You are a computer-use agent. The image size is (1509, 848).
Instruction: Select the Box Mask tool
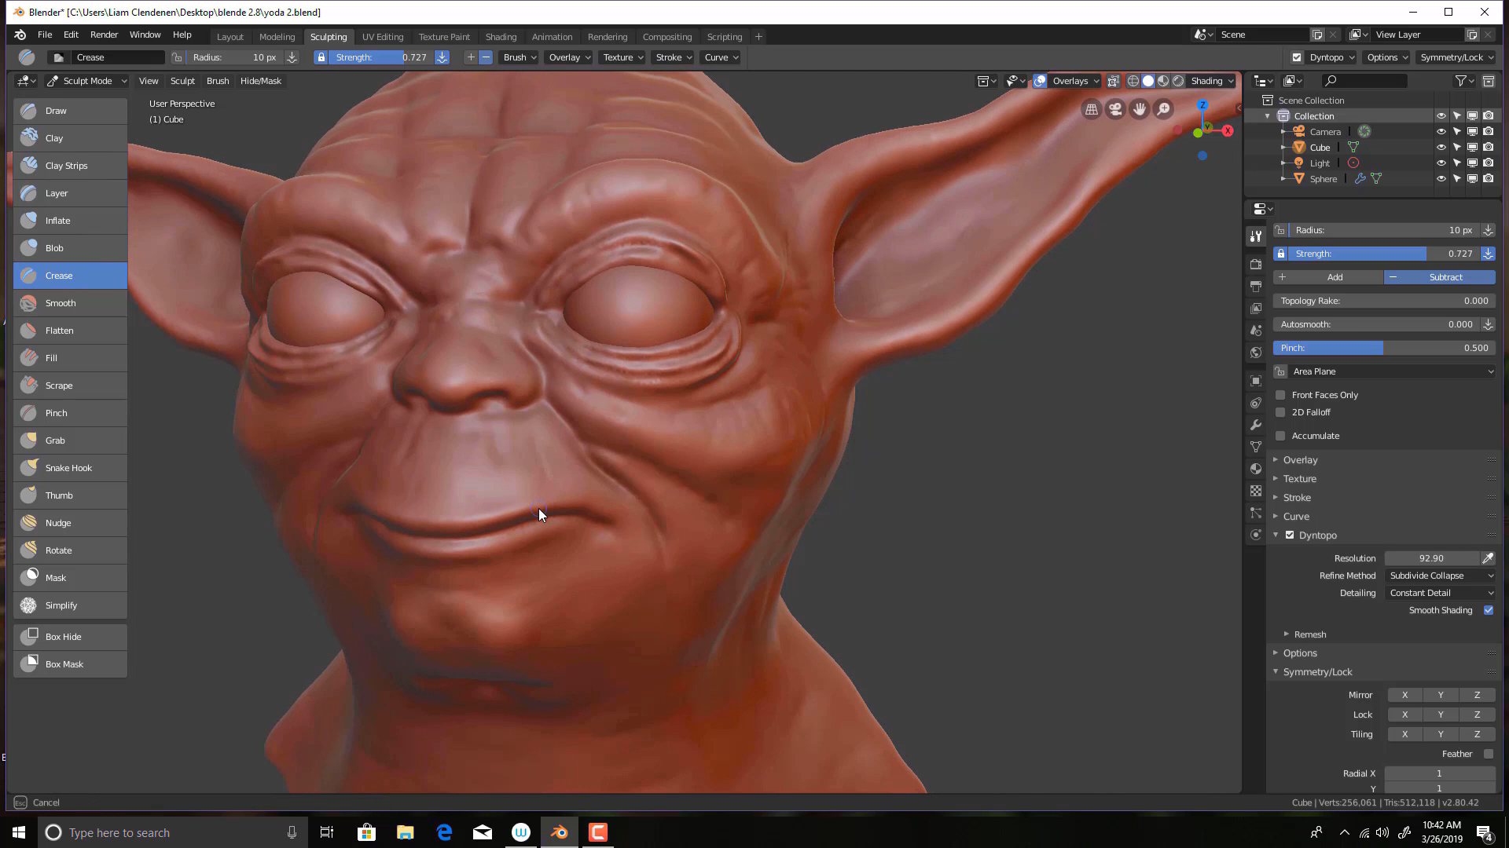point(70,664)
